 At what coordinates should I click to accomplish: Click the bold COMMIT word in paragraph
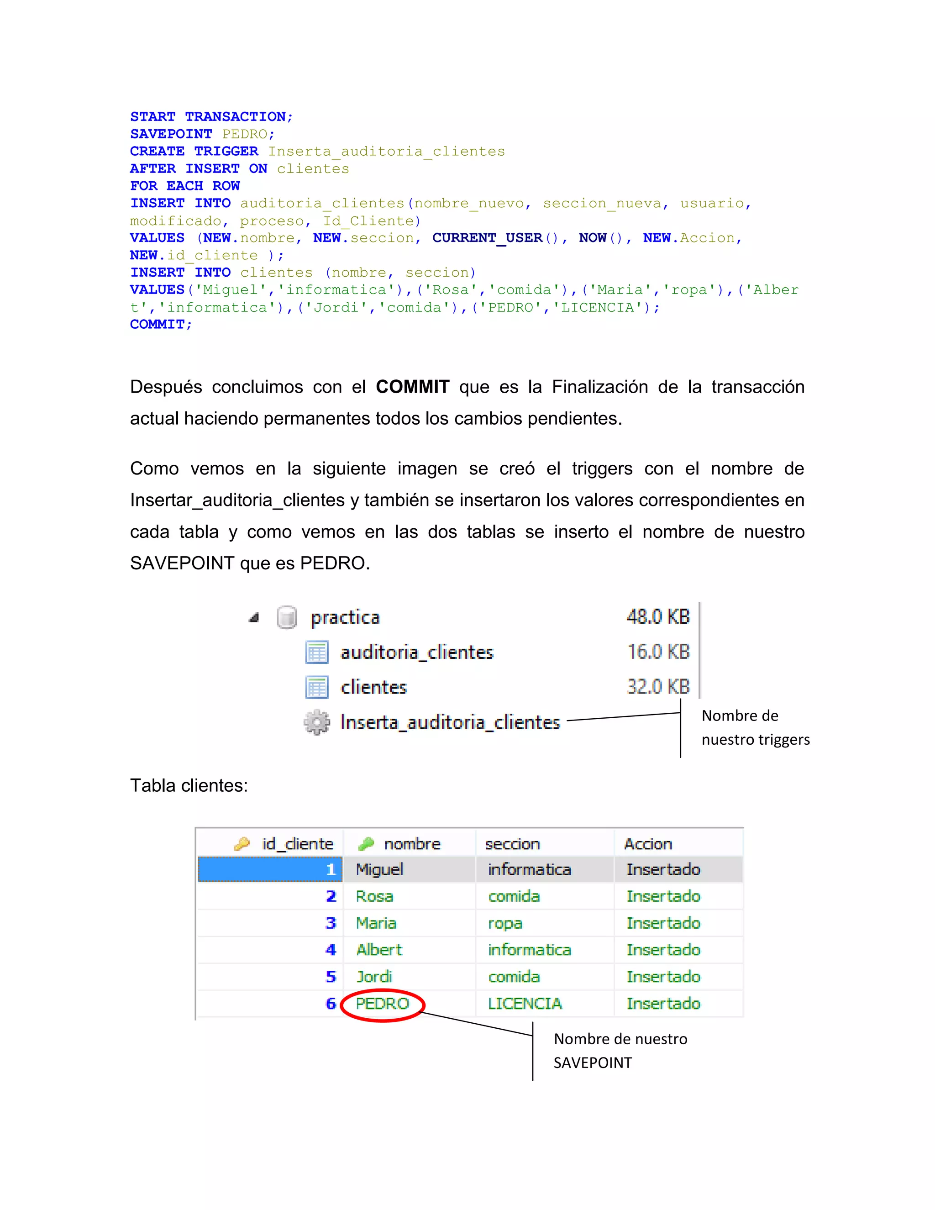[x=413, y=387]
